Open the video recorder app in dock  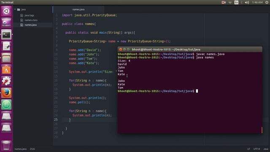click(x=6, y=23)
